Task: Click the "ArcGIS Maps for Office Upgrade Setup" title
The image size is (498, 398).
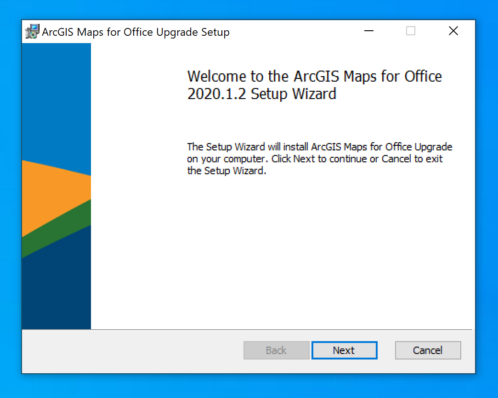Action: [x=136, y=32]
